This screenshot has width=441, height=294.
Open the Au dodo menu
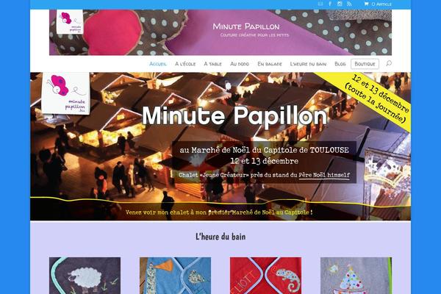point(240,64)
